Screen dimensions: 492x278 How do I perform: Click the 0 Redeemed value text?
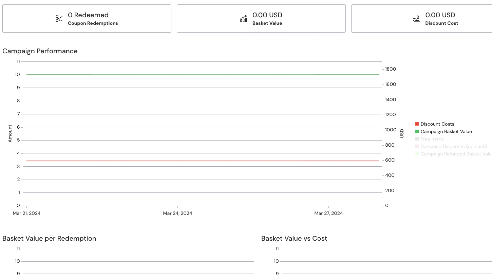point(88,15)
